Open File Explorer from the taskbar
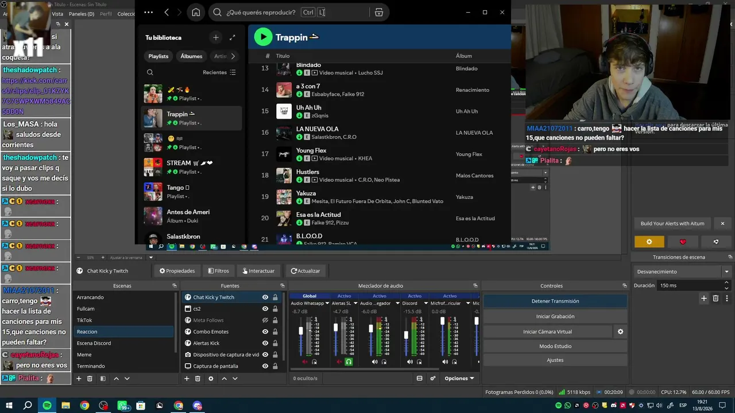The width and height of the screenshot is (735, 413). tap(66, 406)
